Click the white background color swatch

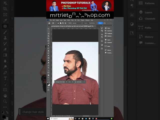49,85
